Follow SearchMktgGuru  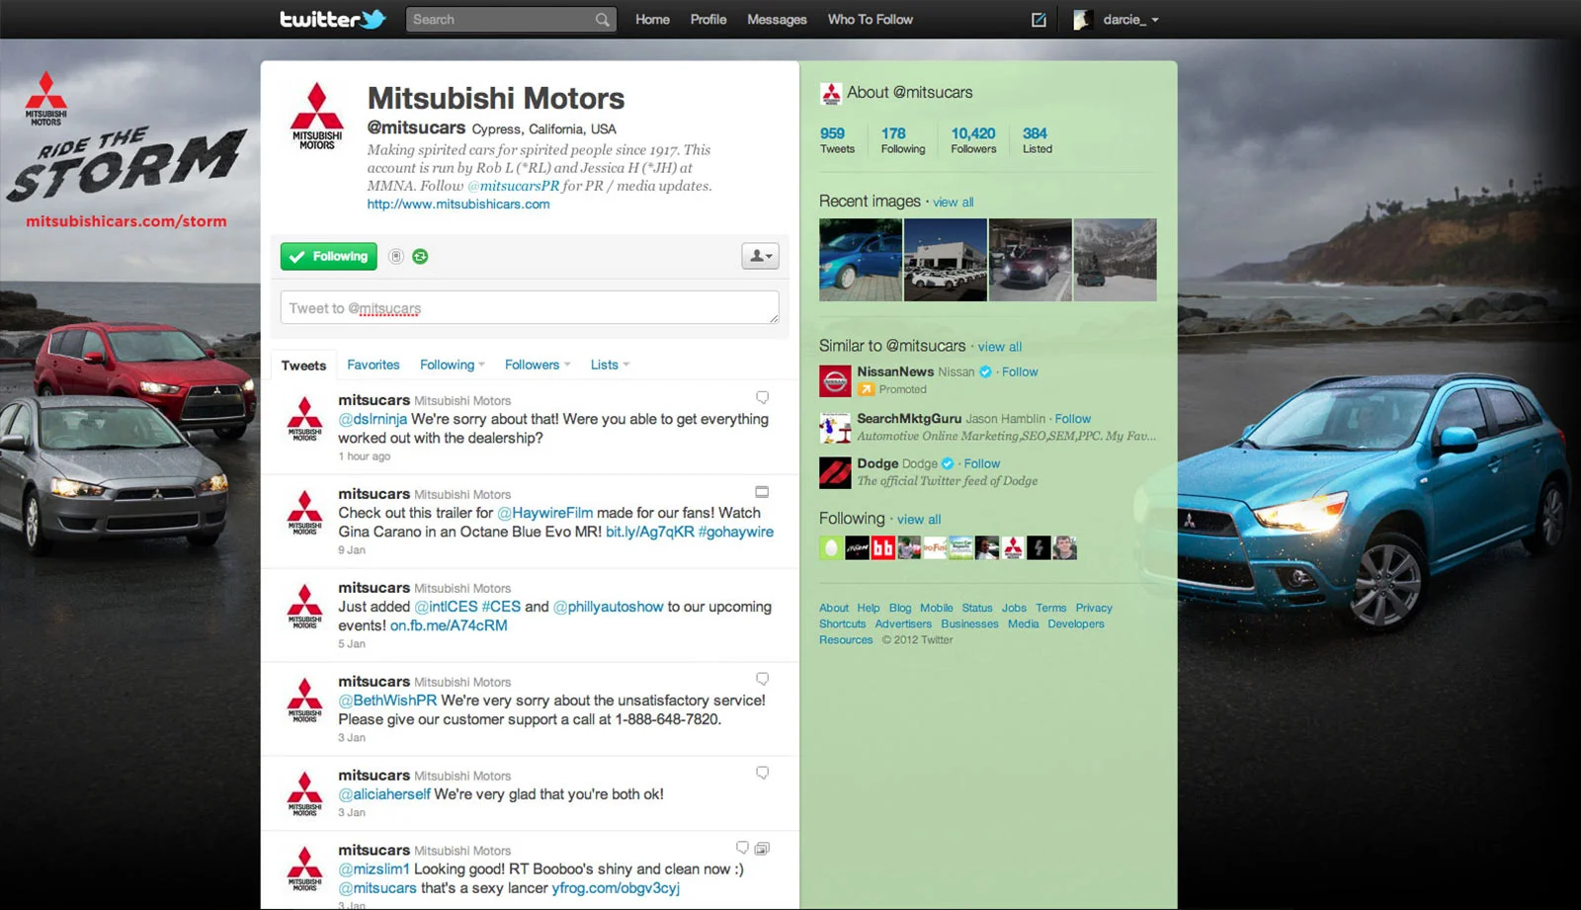point(1073,419)
